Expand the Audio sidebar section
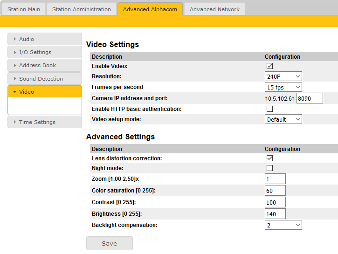 [45, 39]
